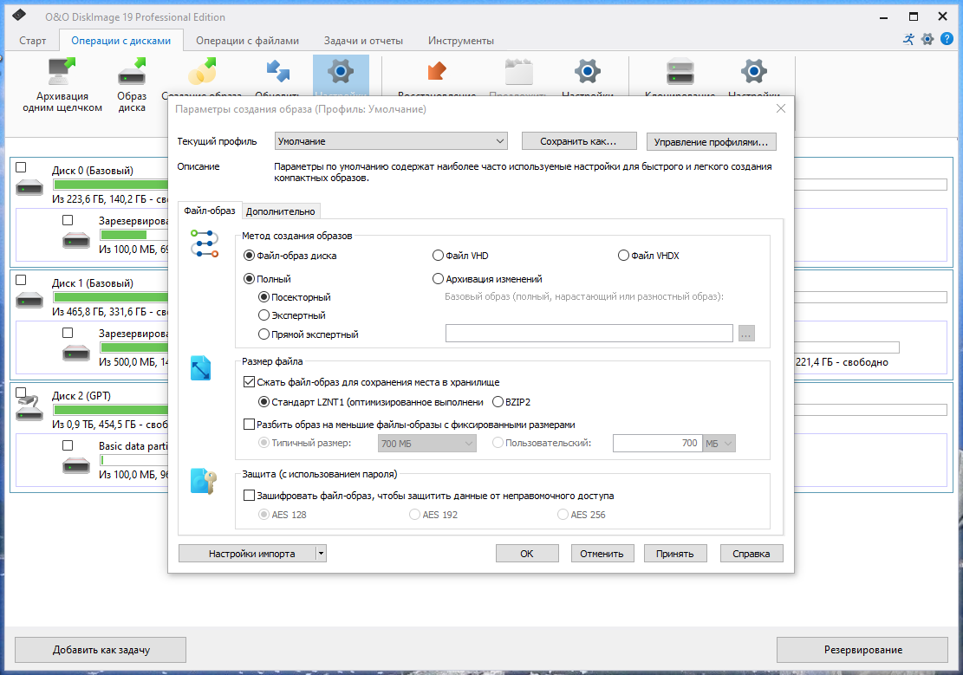Click the base image browse ... button
The width and height of the screenshot is (963, 675).
(746, 334)
